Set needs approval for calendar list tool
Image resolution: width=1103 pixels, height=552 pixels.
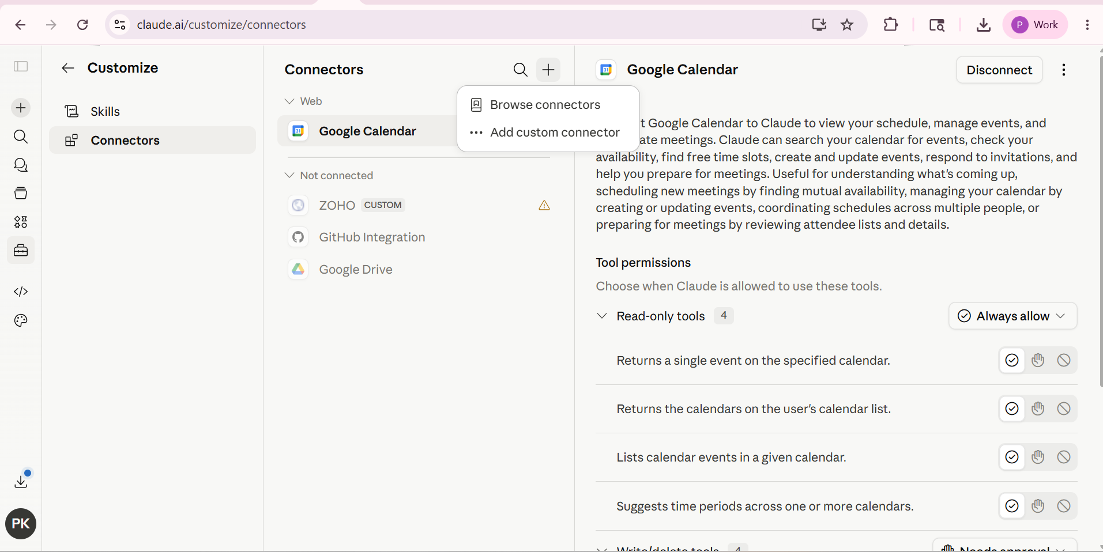[1038, 409]
